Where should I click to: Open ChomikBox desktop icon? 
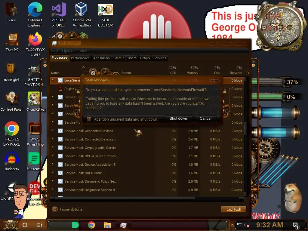(35, 101)
